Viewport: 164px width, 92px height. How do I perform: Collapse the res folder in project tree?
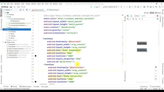[5, 30]
